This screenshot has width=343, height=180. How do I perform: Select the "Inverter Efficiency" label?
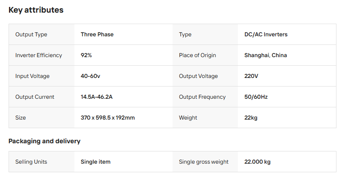coord(38,55)
